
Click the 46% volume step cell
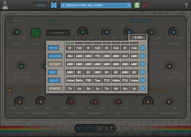70,56
